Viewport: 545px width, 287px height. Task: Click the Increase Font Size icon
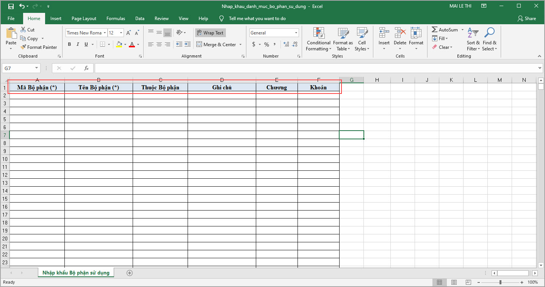[128, 33]
